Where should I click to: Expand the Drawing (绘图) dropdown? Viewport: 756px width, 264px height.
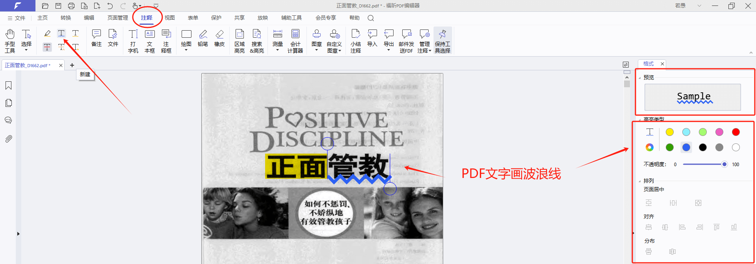pyautogui.click(x=186, y=50)
